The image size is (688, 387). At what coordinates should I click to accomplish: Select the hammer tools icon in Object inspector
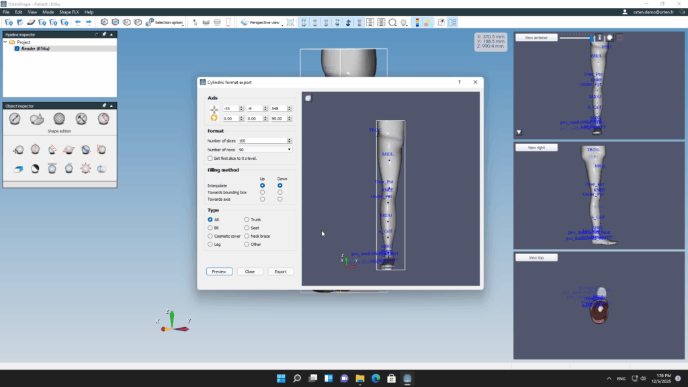(81, 119)
